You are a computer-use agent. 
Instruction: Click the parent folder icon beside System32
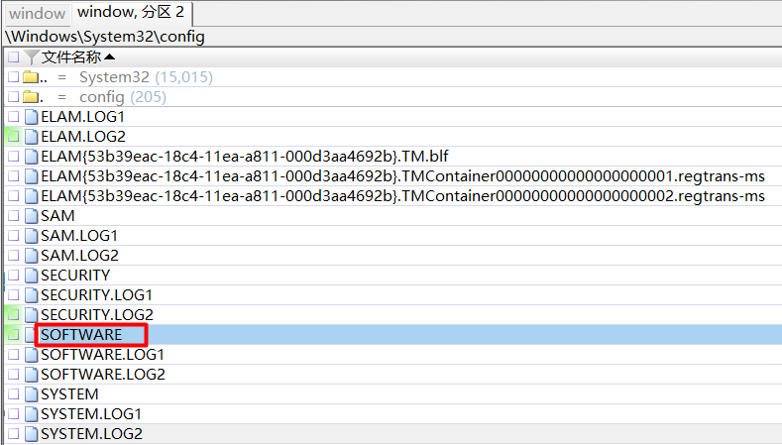coord(30,77)
